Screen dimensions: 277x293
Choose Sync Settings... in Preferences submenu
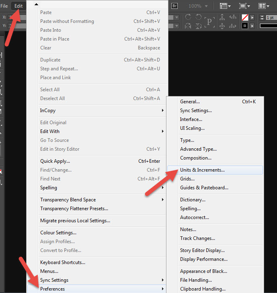(215, 111)
